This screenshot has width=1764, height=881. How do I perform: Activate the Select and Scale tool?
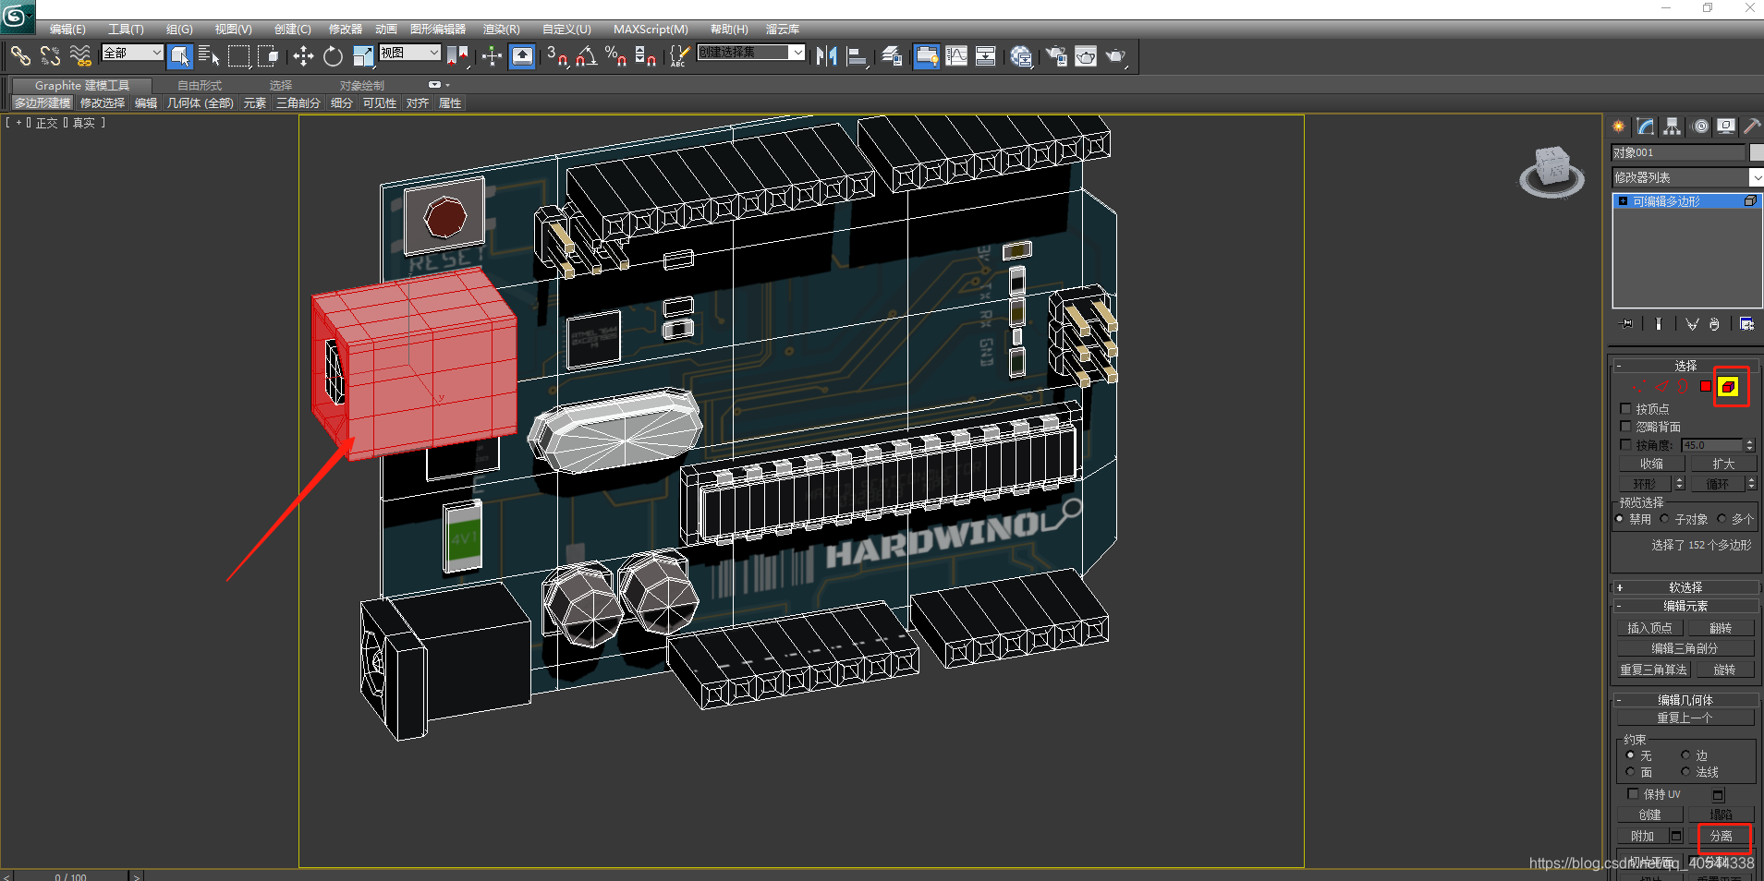(362, 56)
